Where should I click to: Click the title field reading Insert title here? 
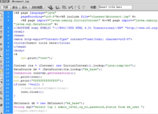tap(115, 7)
